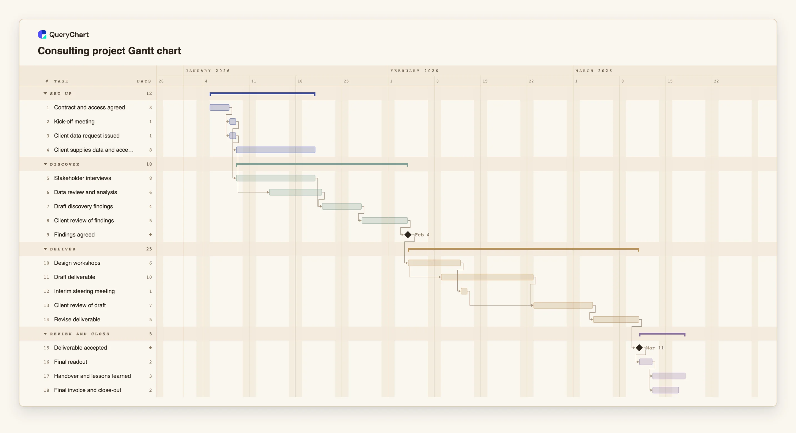Click the Interim steering meeting Gantt bar
The image size is (796, 433).
pos(464,291)
